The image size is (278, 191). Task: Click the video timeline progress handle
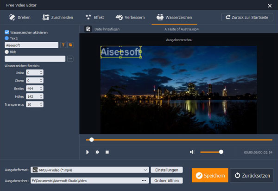point(91,140)
